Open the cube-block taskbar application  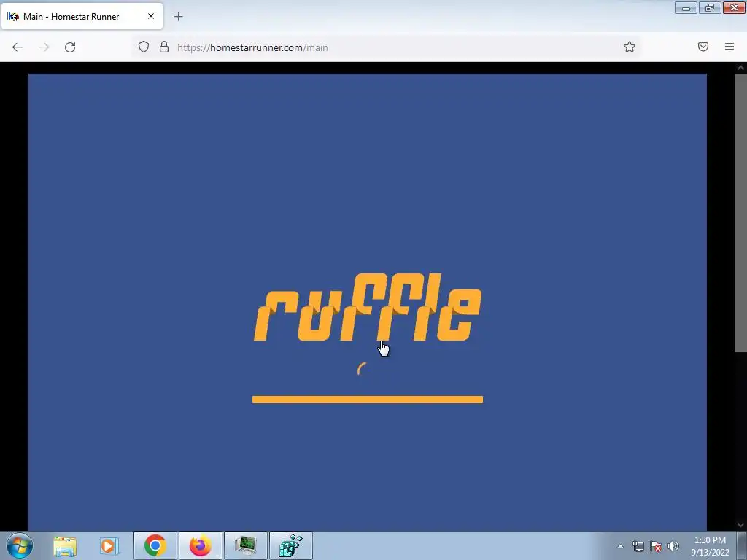click(x=291, y=545)
